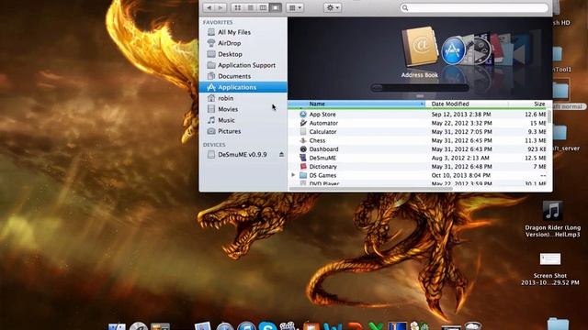588x330 pixels.
Task: Open the item arrangement dropdown
Action: click(x=295, y=7)
